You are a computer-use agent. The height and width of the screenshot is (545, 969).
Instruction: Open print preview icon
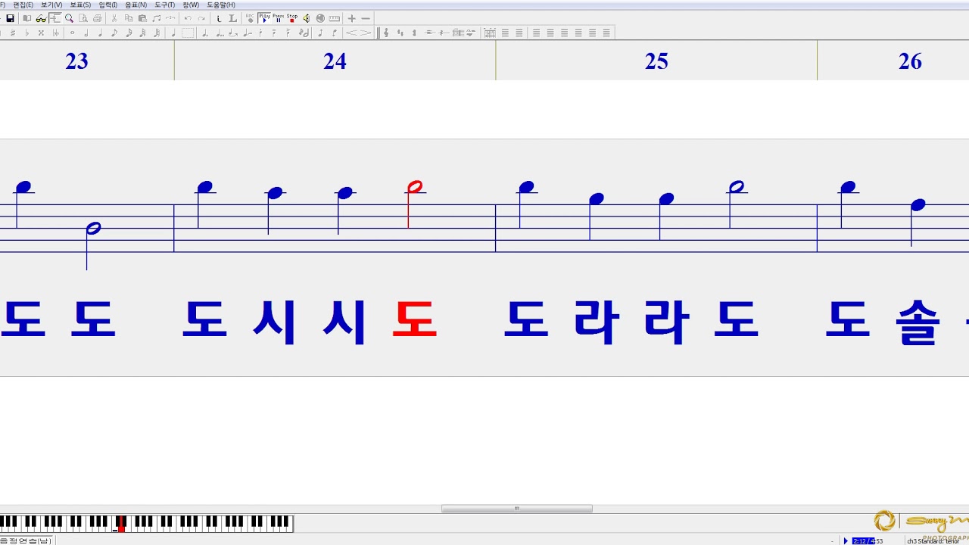(83, 18)
